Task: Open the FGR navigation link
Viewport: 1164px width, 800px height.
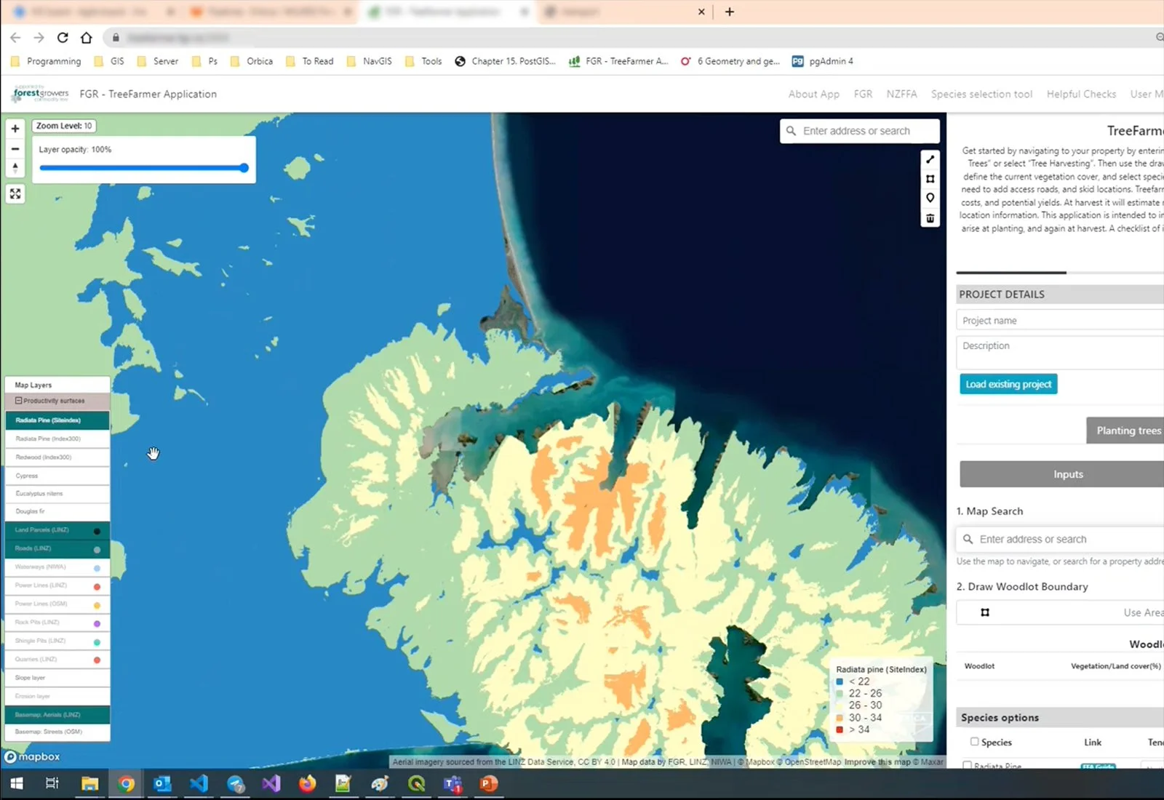Action: (x=863, y=94)
